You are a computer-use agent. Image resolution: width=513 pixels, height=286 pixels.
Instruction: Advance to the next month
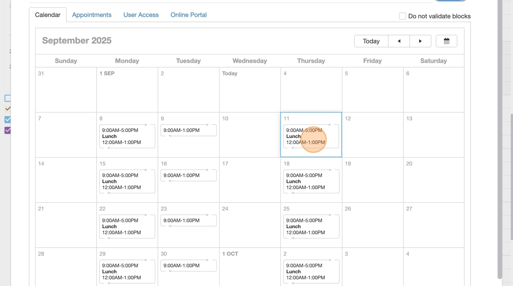tap(420, 41)
